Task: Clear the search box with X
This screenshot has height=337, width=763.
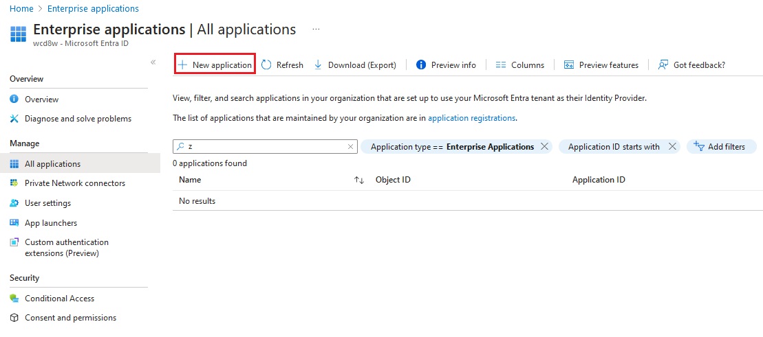Action: pyautogui.click(x=350, y=147)
